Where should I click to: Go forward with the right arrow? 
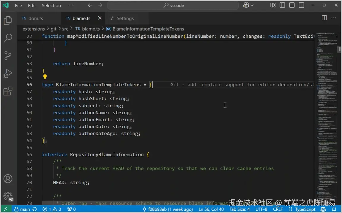pyautogui.click(x=100, y=5)
